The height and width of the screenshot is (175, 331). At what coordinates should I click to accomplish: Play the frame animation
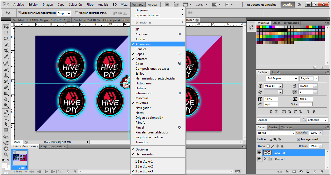(46, 172)
